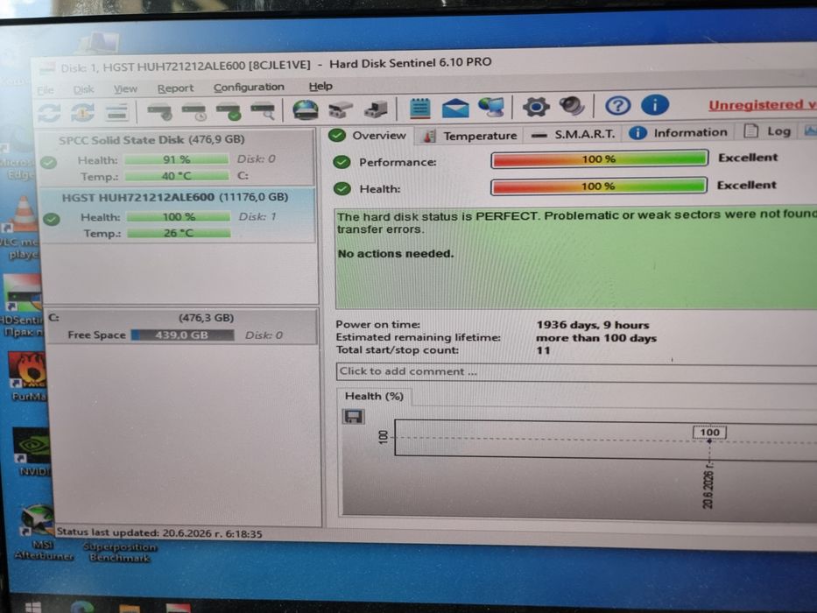This screenshot has height=613, width=817.
Task: Select the HGST HUH721212ALE600 disk entry
Action: tap(177, 215)
